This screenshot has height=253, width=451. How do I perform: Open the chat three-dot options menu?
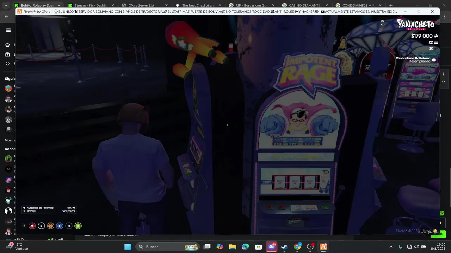(443, 74)
